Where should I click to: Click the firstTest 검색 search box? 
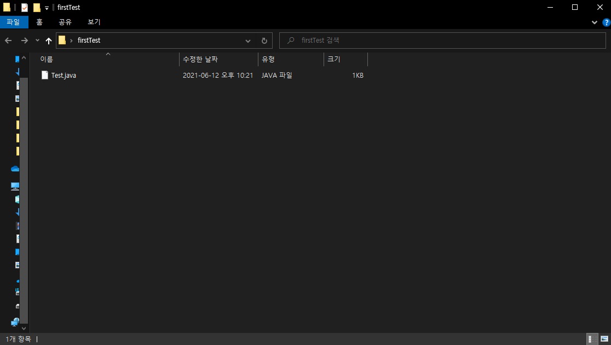(442, 40)
